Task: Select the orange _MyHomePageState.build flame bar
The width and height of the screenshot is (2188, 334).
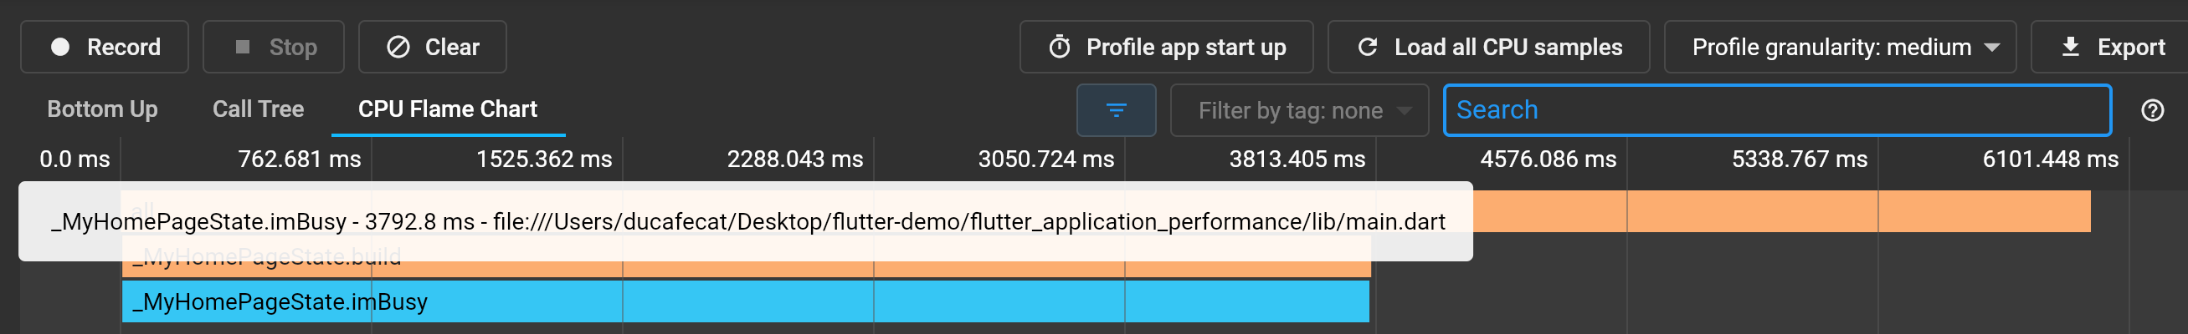Action: pyautogui.click(x=745, y=268)
